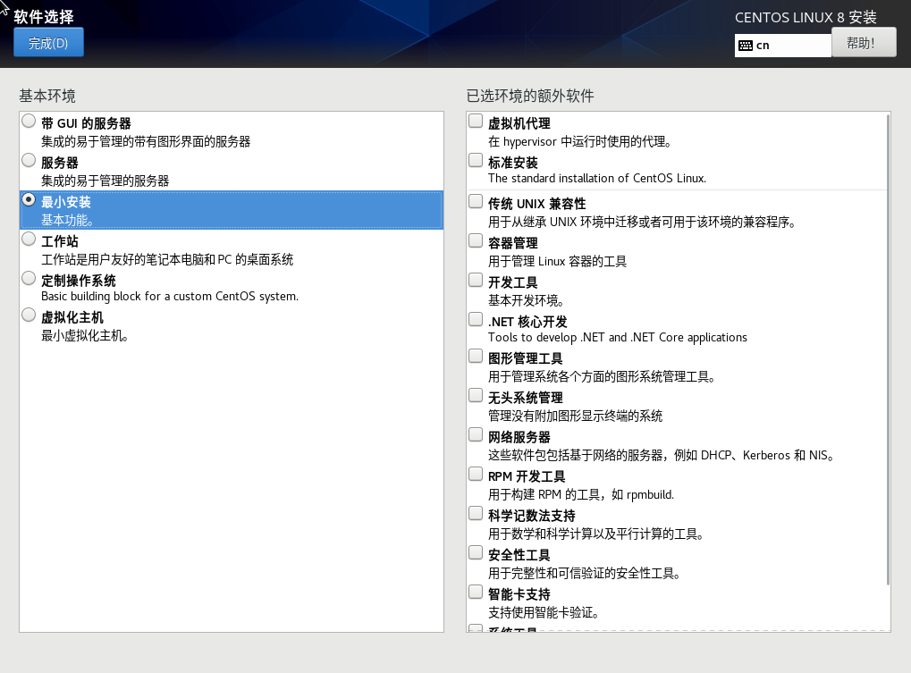911x673 pixels.
Task: Enable the 智能卡支持 checkbox
Action: click(x=476, y=592)
